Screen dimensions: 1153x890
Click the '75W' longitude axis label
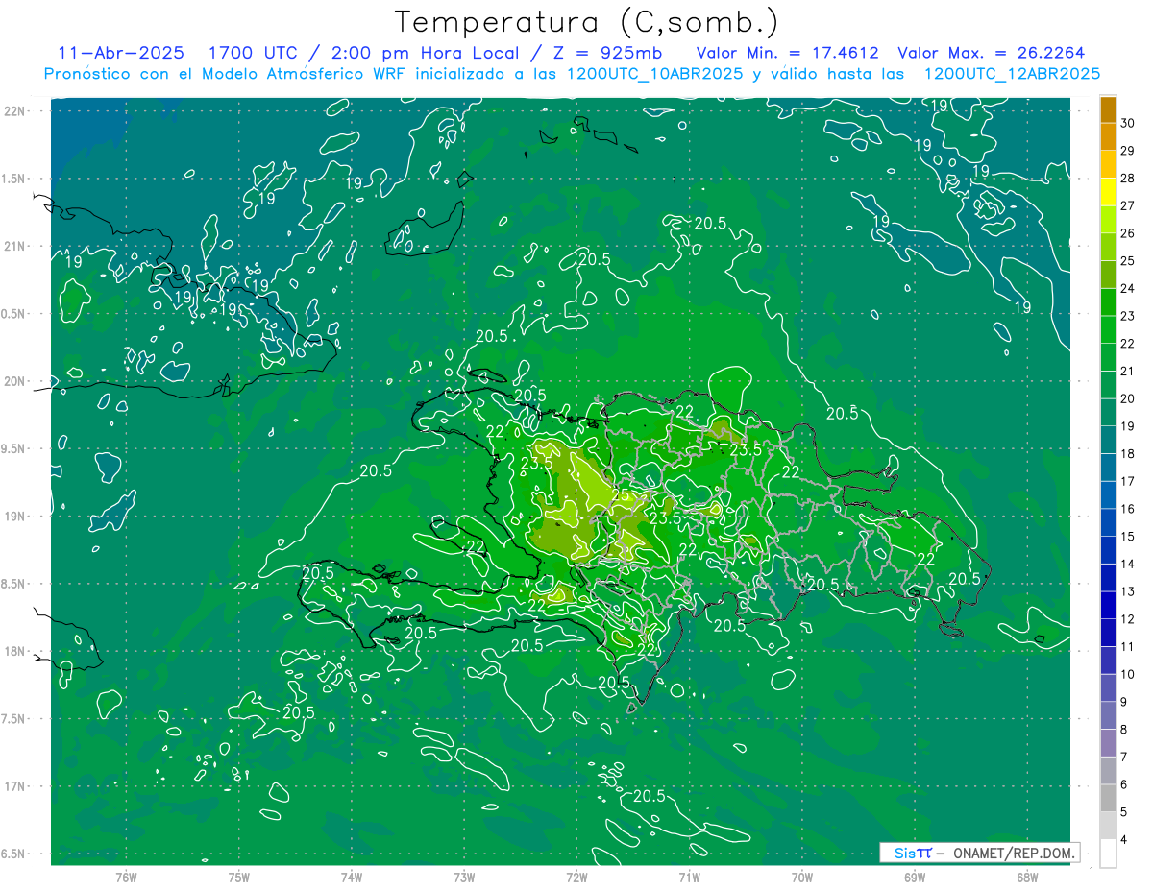(239, 878)
